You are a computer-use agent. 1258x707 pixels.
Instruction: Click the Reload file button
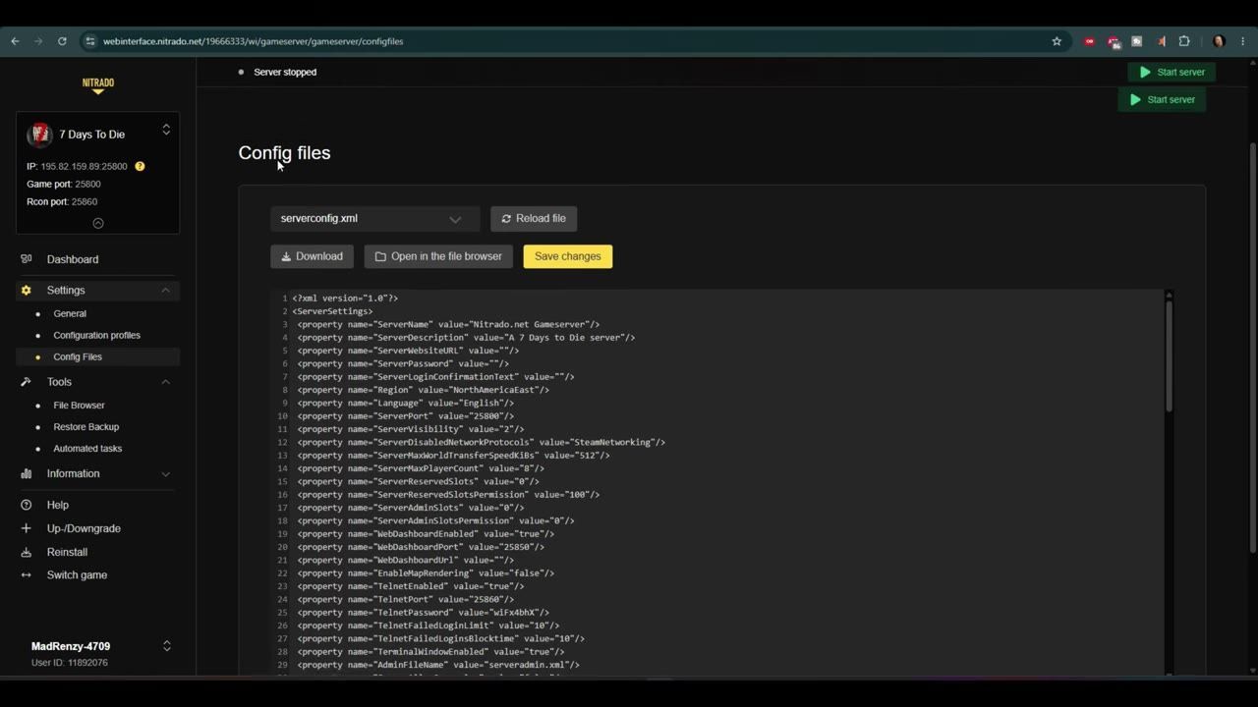(x=534, y=219)
